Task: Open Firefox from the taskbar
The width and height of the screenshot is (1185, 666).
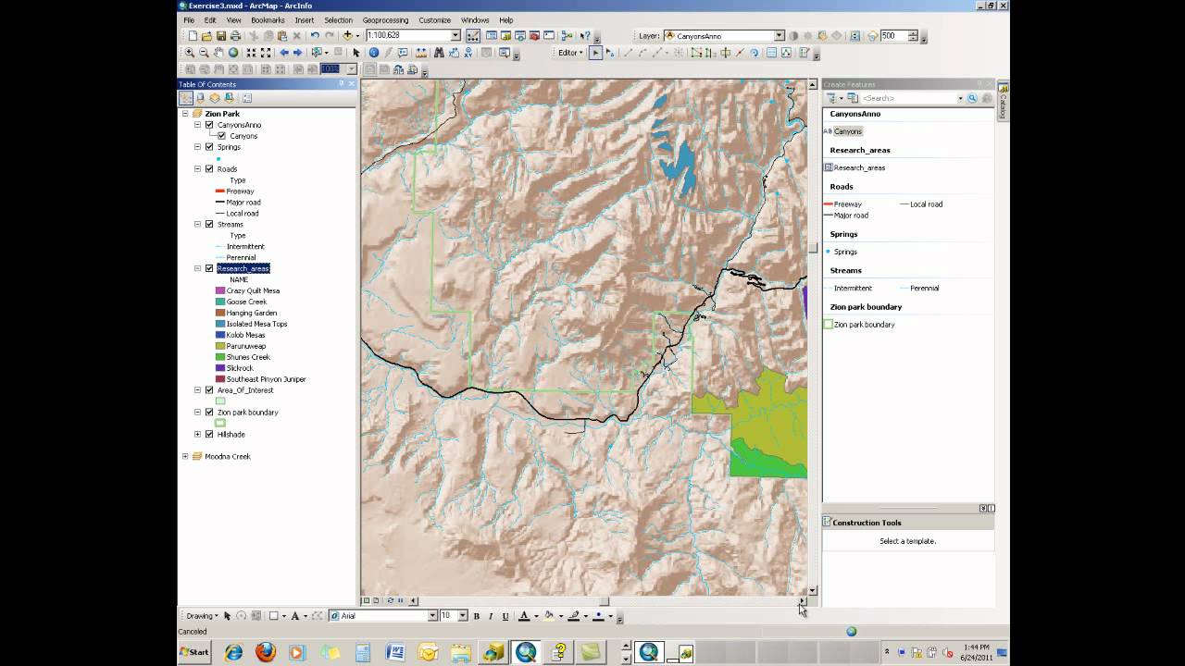Action: point(266,652)
